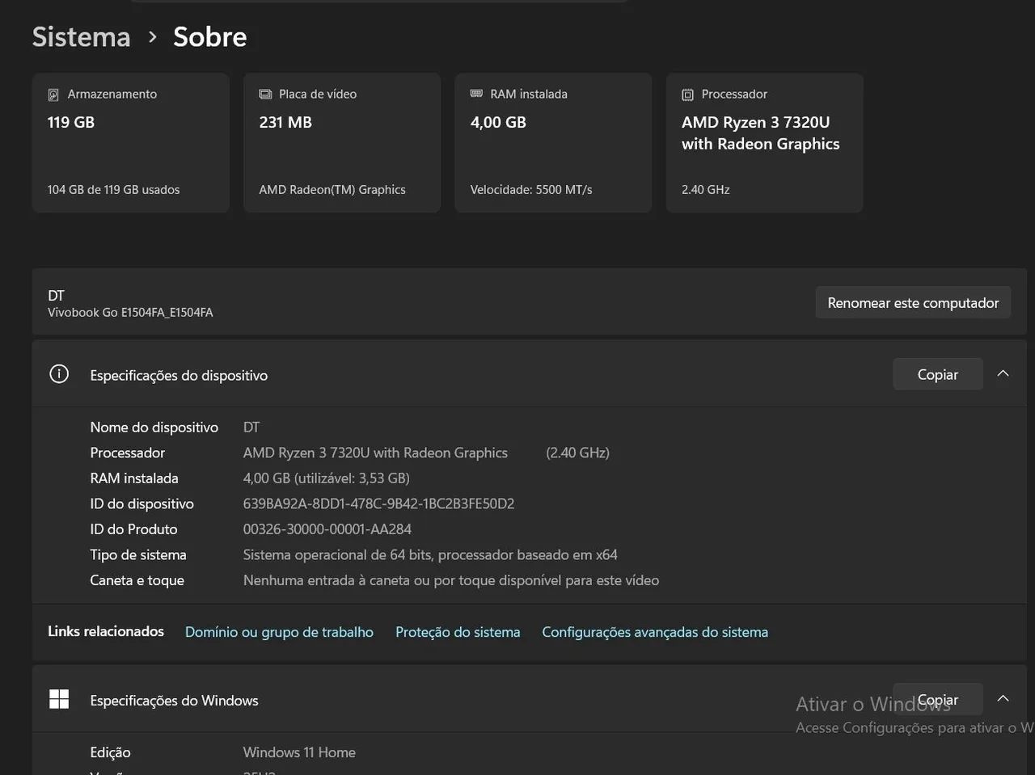Click Renomear este computador
The width and height of the screenshot is (1035, 775).
913,302
